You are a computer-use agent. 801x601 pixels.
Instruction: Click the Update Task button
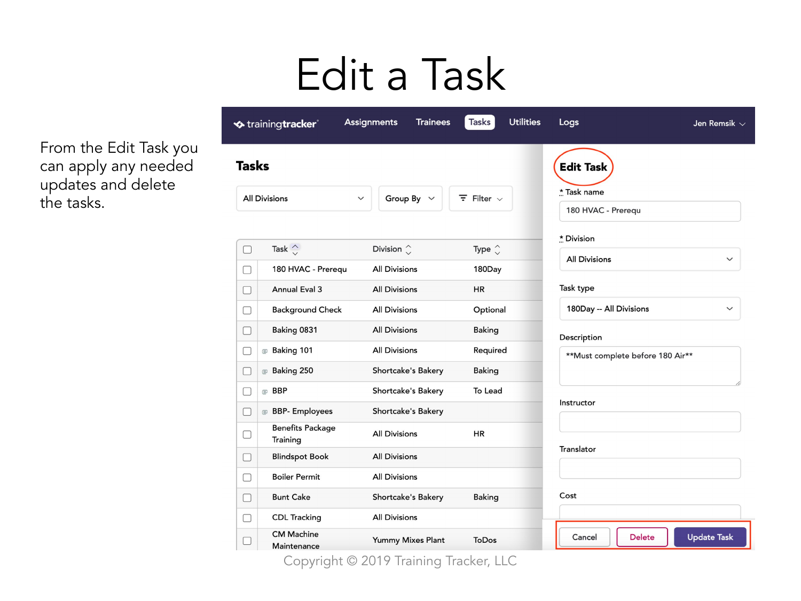710,537
